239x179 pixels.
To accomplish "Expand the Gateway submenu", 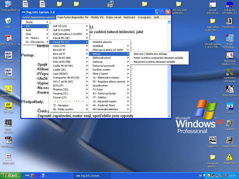I will 109,62.
